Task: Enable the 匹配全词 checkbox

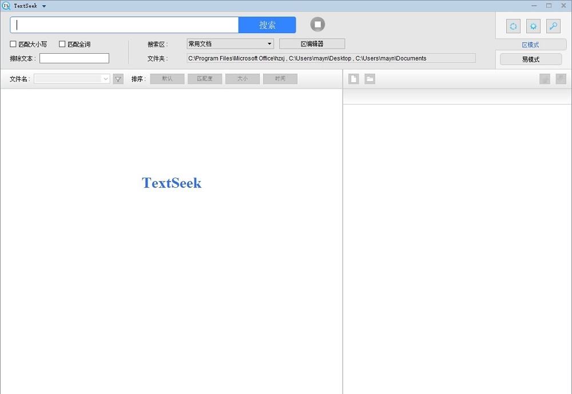Action: point(62,44)
